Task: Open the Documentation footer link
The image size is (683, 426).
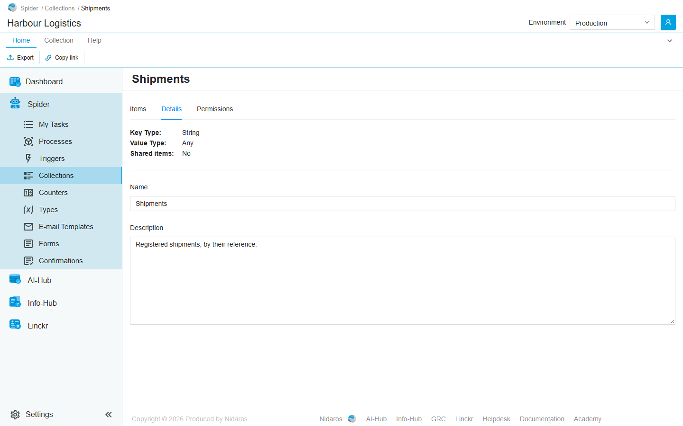Action: (x=542, y=419)
